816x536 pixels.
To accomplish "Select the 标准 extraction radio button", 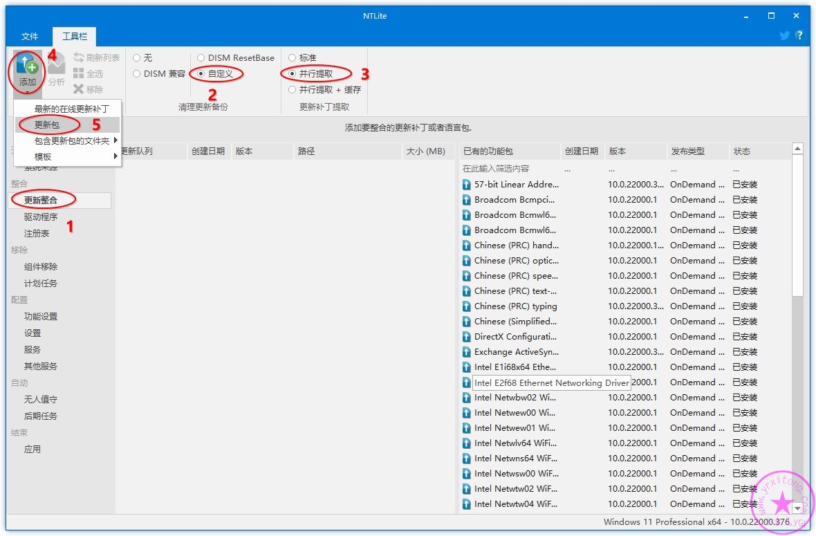I will click(x=292, y=58).
